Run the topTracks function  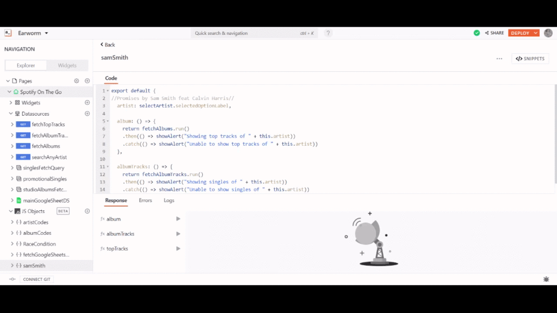178,249
